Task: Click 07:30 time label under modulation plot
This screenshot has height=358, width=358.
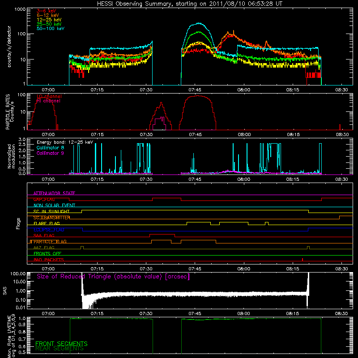Action: (146, 179)
